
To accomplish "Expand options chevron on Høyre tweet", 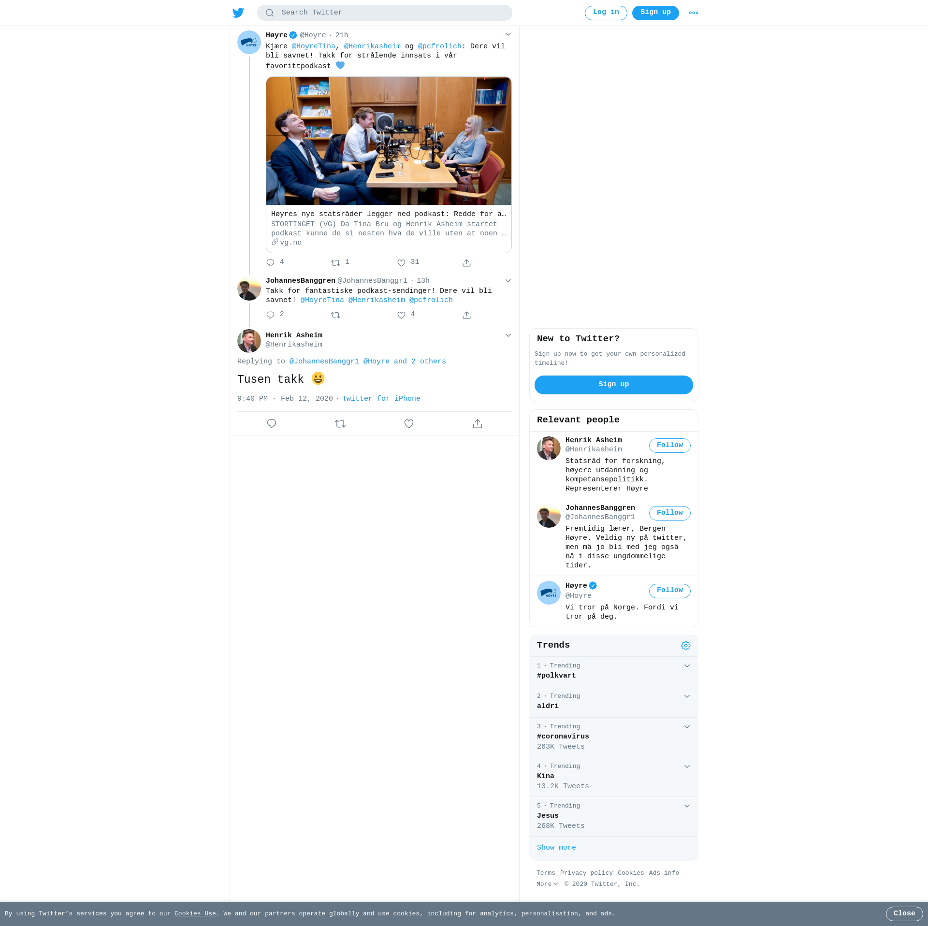I will tap(508, 34).
